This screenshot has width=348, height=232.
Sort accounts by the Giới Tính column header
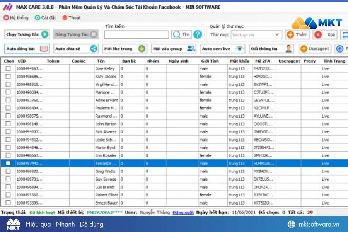[210, 61]
